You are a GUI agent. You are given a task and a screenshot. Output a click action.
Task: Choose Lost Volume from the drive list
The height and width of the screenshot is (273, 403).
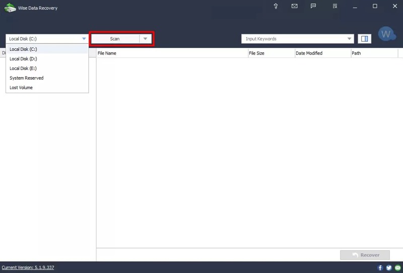(47, 88)
